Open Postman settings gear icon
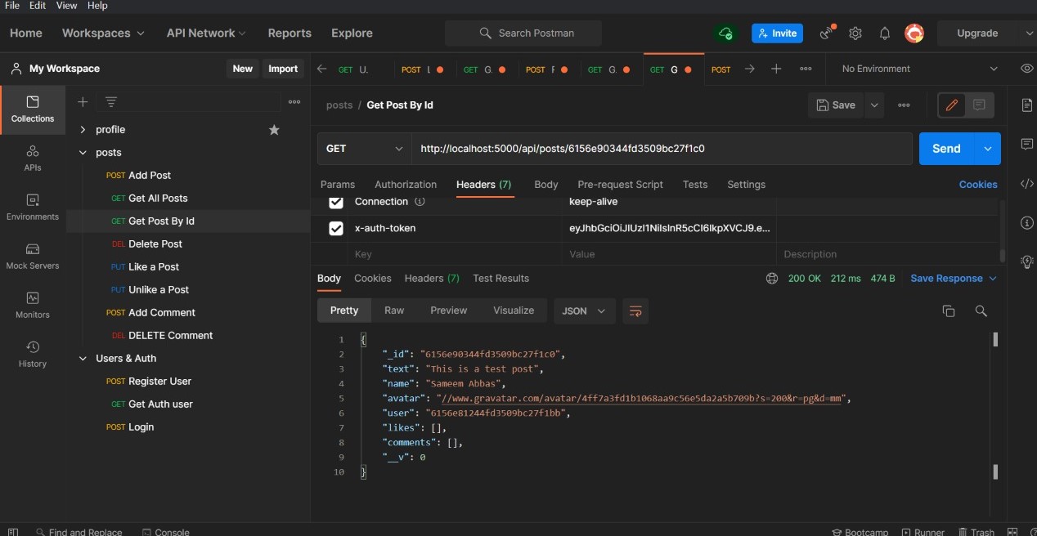 tap(855, 33)
